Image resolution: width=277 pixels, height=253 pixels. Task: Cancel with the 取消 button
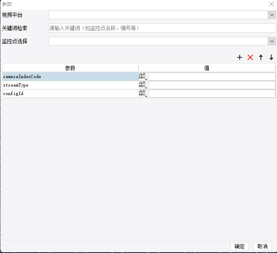tap(262, 246)
